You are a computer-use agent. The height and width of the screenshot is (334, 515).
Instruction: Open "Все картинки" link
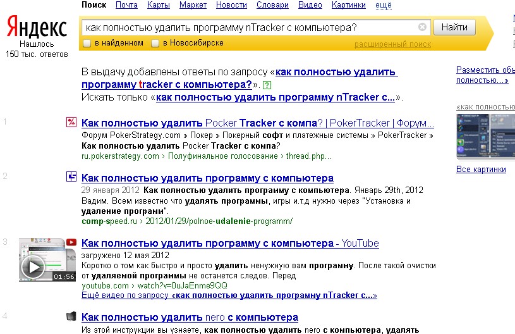coord(481,170)
